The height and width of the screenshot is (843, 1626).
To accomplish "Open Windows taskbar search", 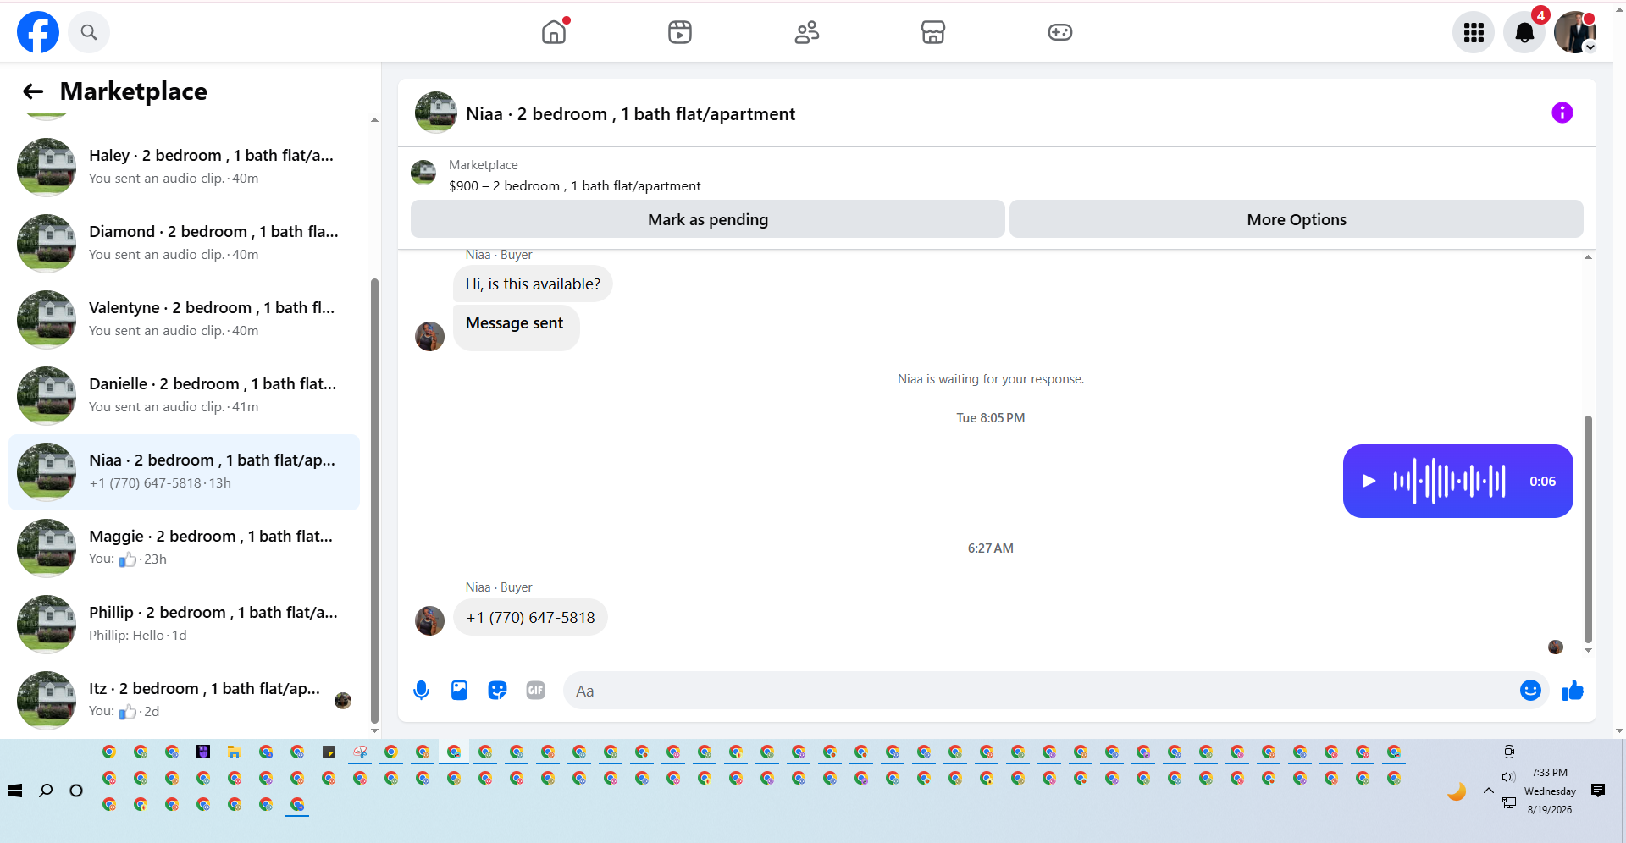I will click(46, 791).
